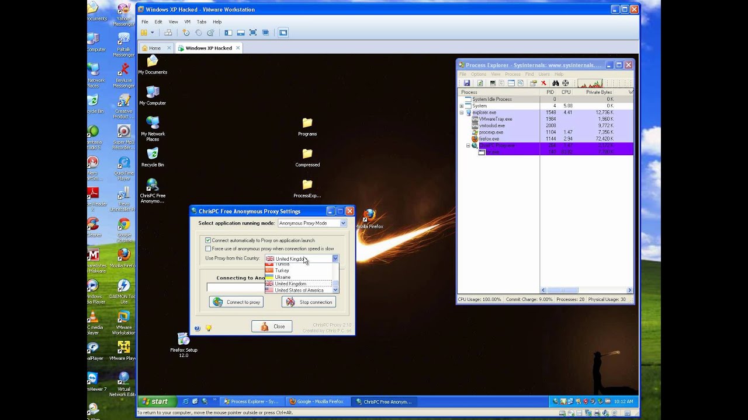This screenshot has height=420, width=748.
Task: Open VMware VM menu
Action: (188, 22)
